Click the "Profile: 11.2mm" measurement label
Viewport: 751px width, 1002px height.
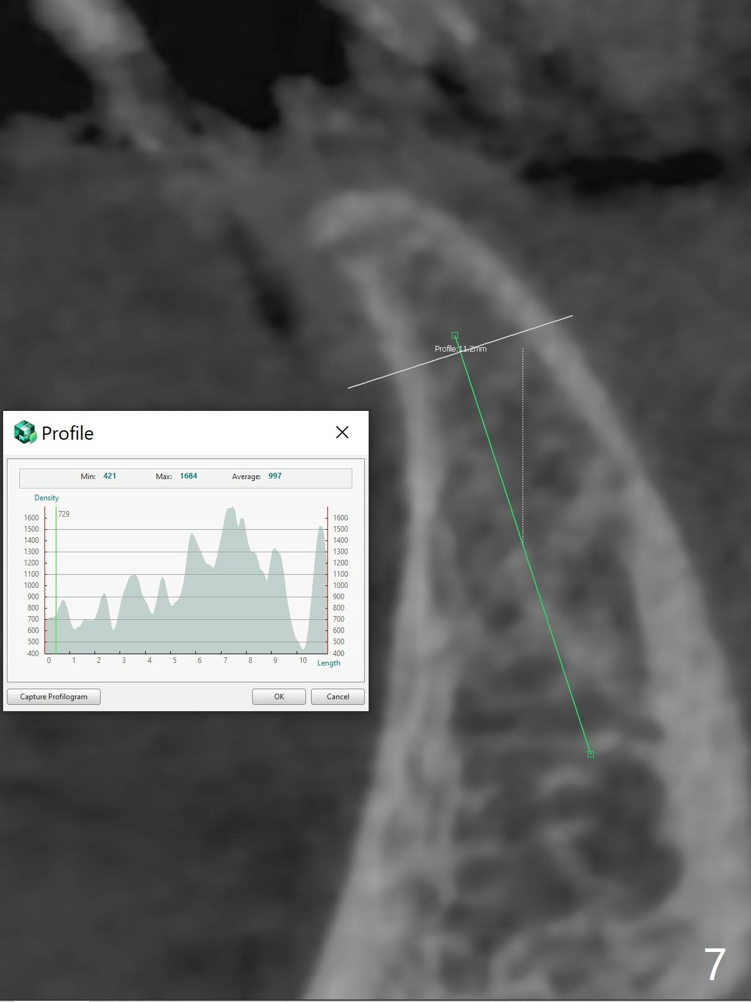[x=461, y=349]
